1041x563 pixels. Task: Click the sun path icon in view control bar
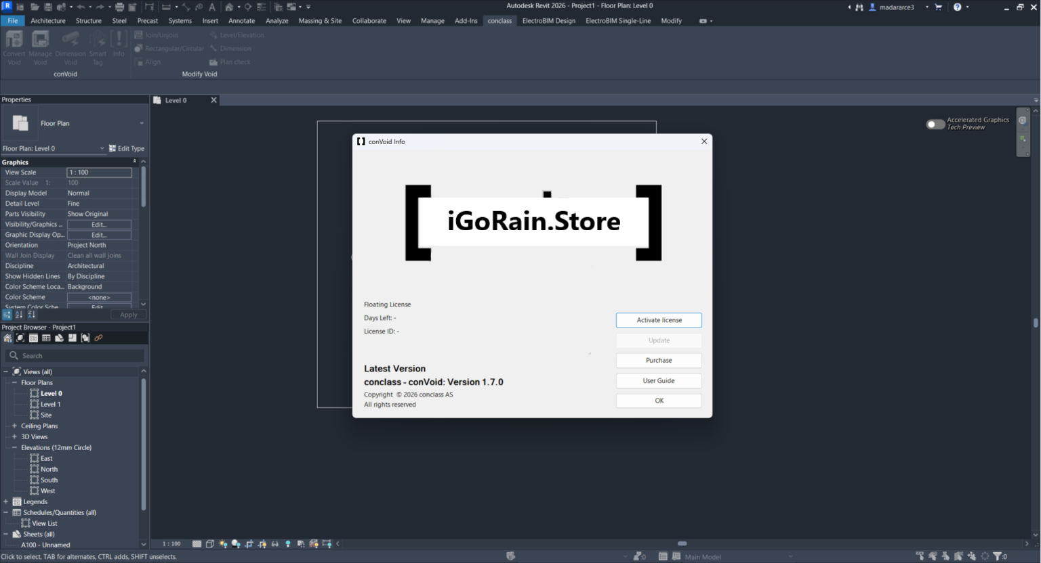(223, 544)
